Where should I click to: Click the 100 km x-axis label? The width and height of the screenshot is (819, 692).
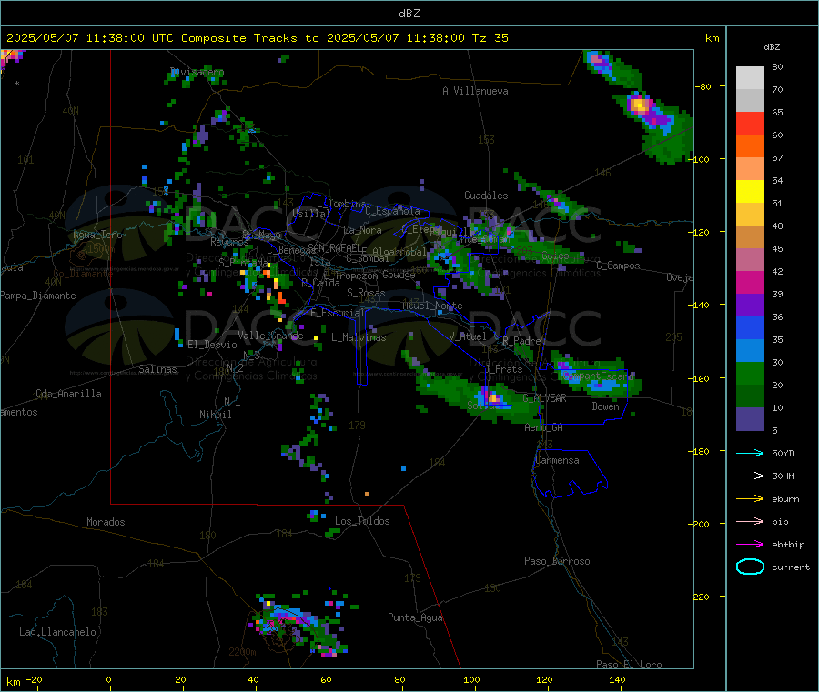click(471, 679)
